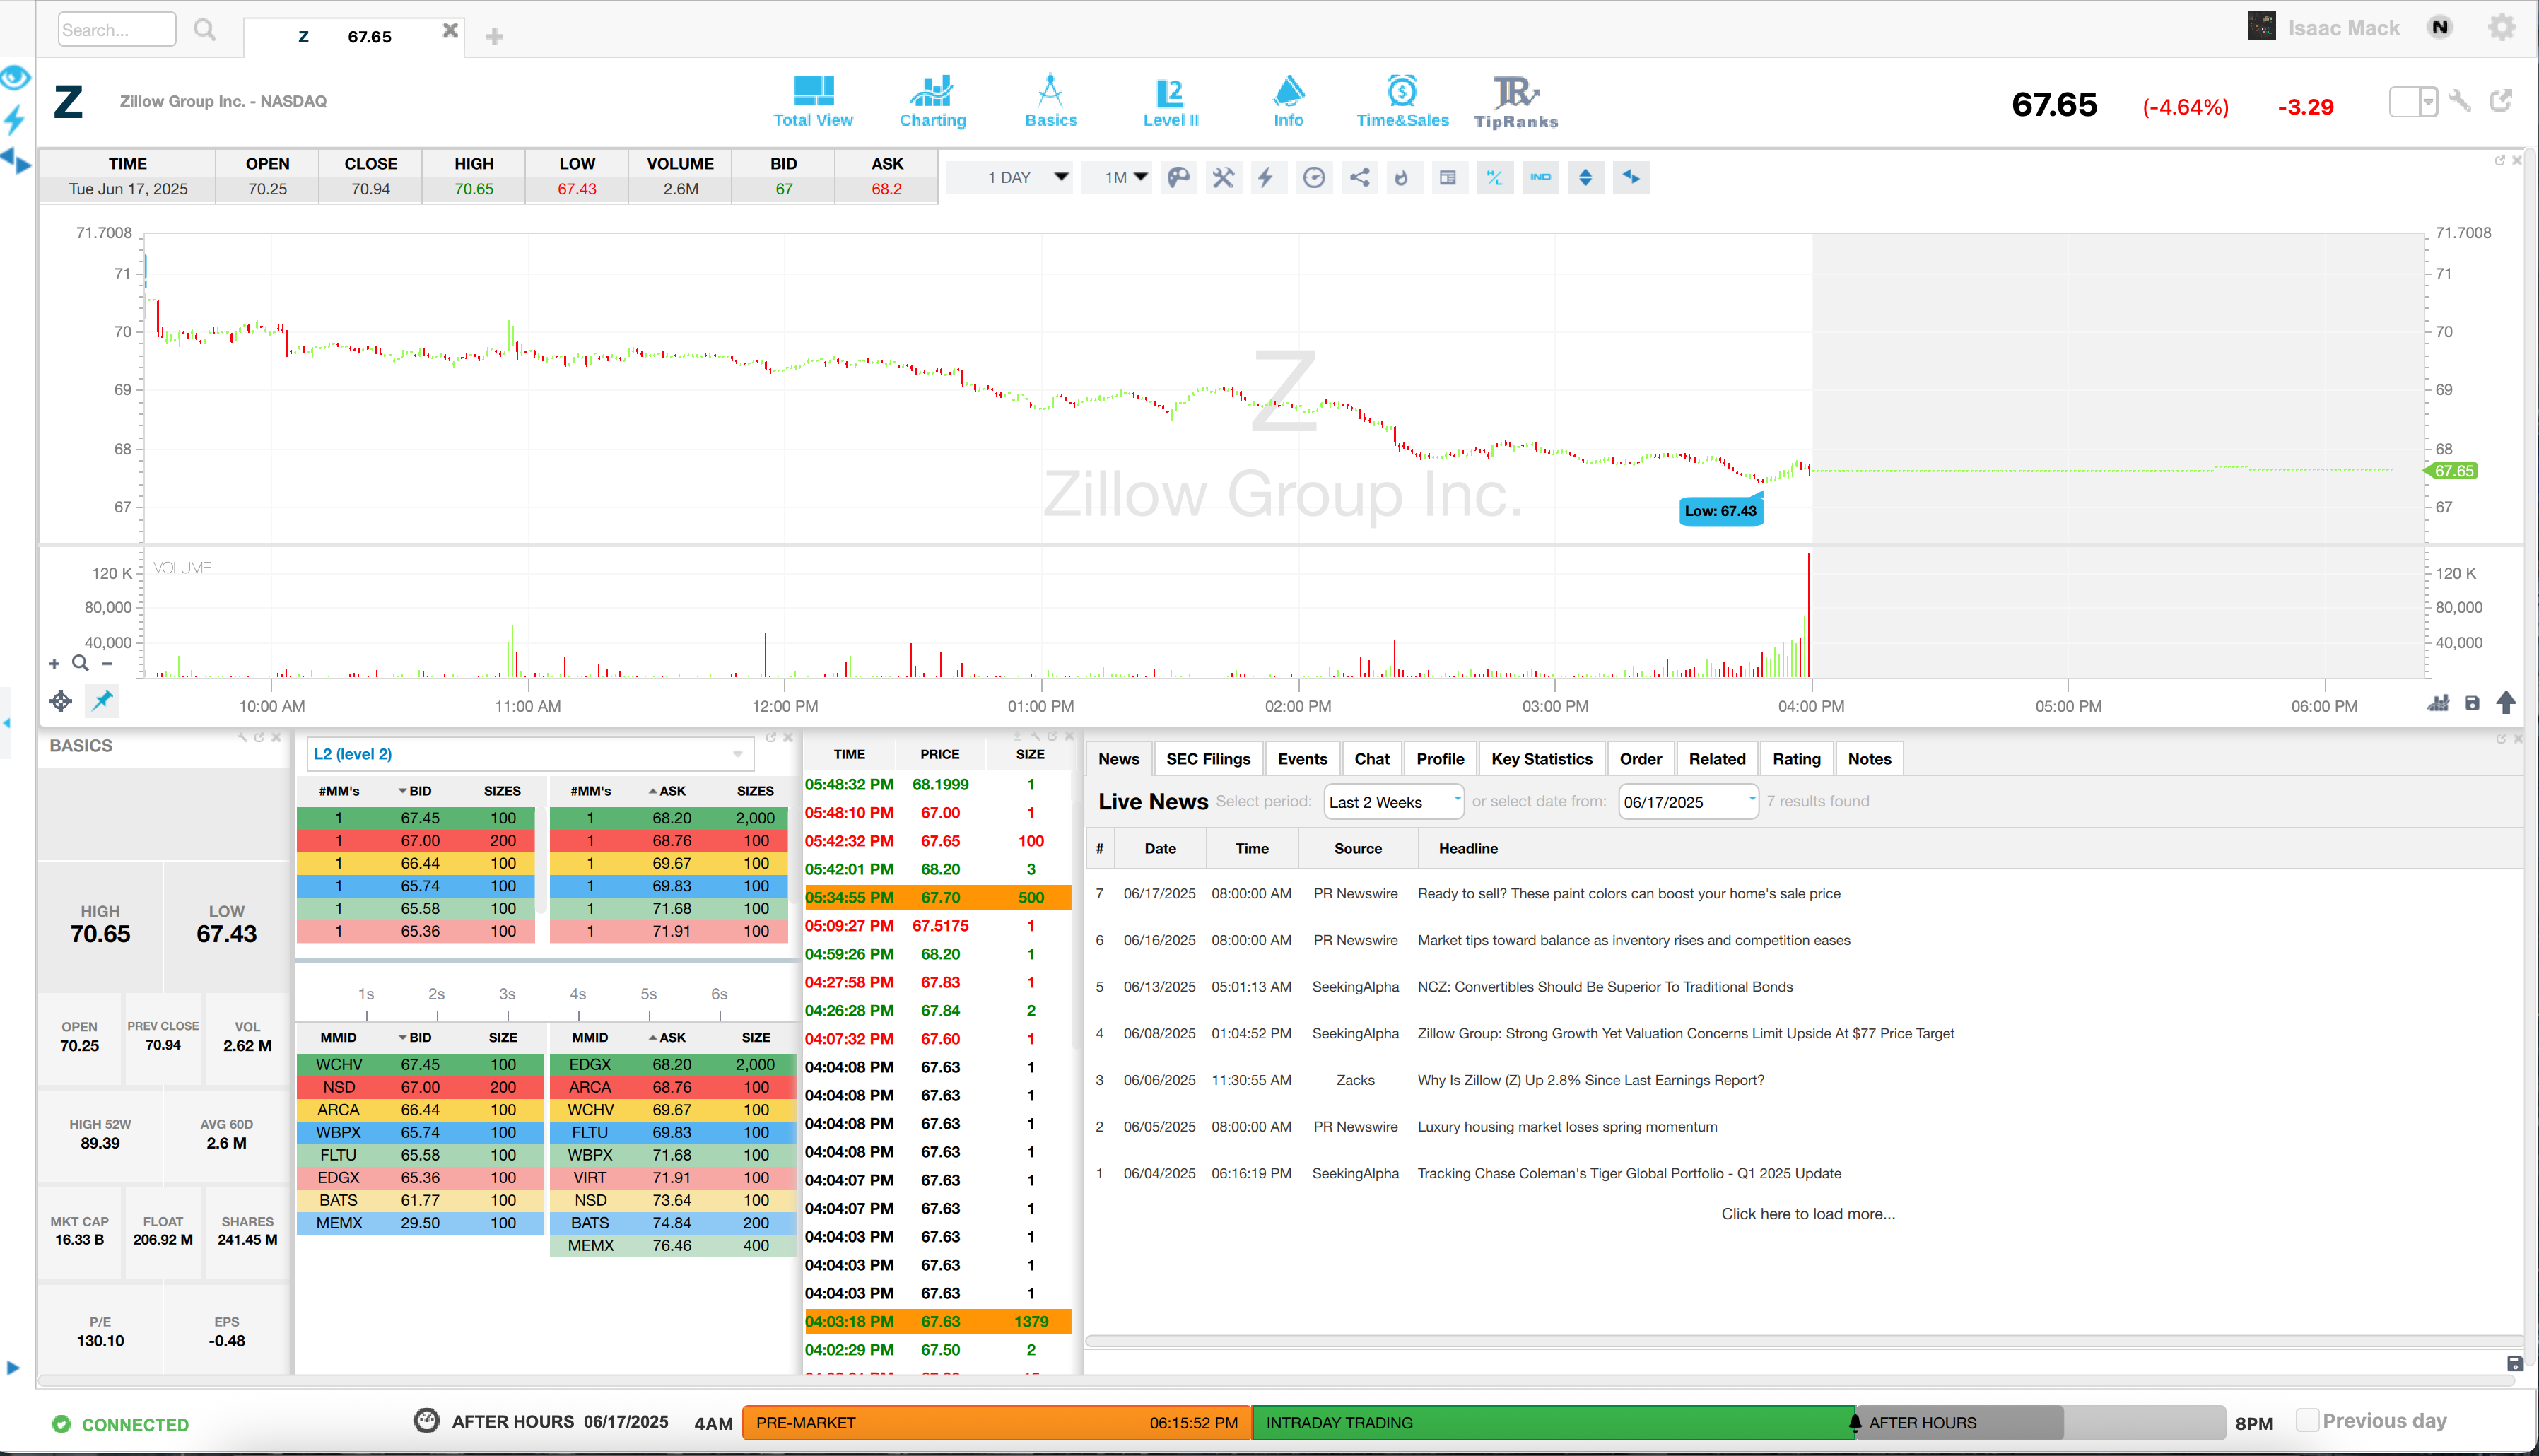Image resolution: width=2539 pixels, height=1456 pixels.
Task: Switch to the Events tab
Action: (1302, 759)
